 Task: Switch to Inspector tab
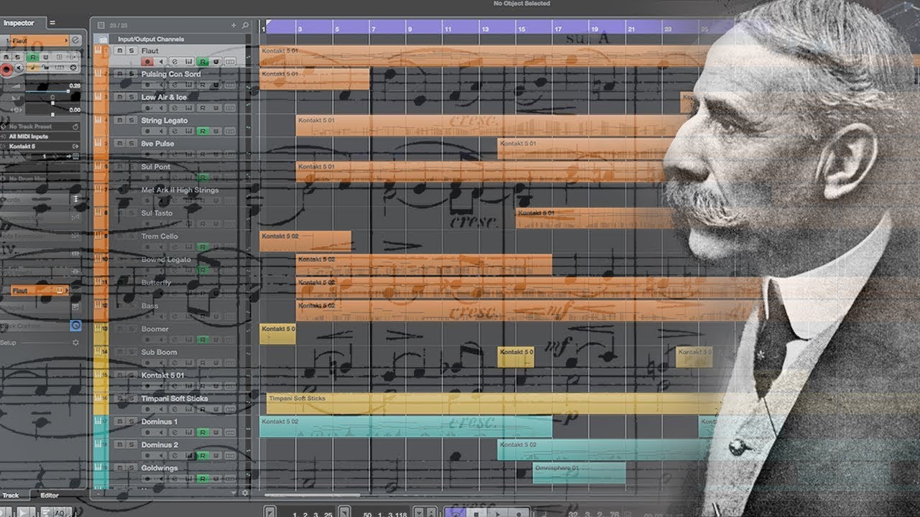pyautogui.click(x=18, y=23)
